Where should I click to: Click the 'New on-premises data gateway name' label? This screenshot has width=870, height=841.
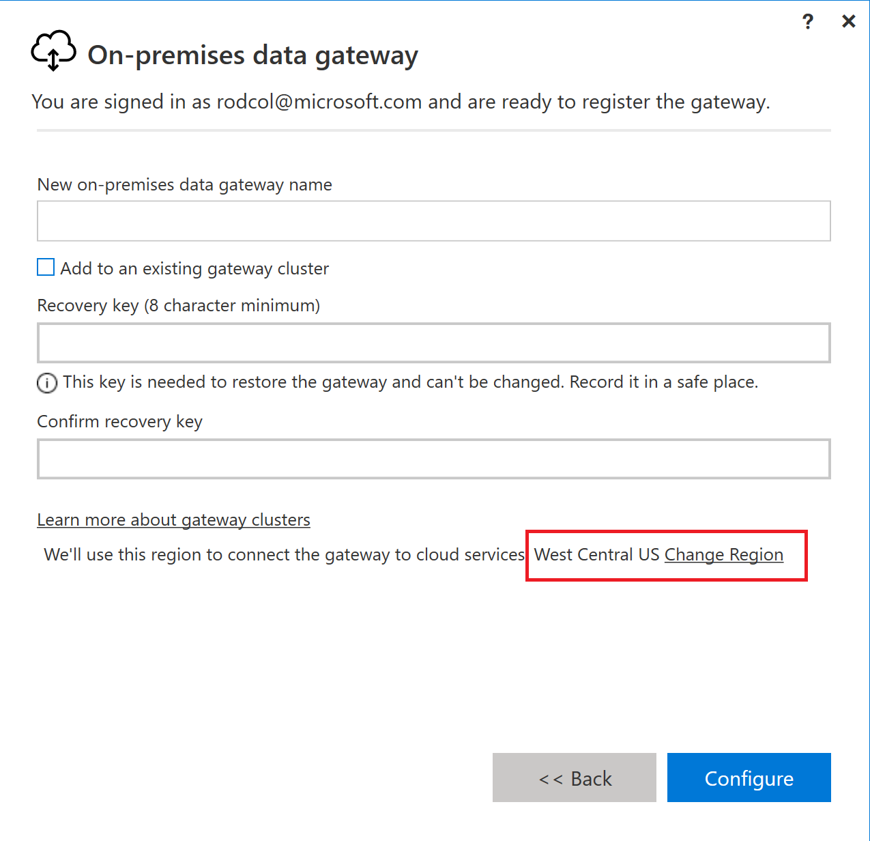184,185
